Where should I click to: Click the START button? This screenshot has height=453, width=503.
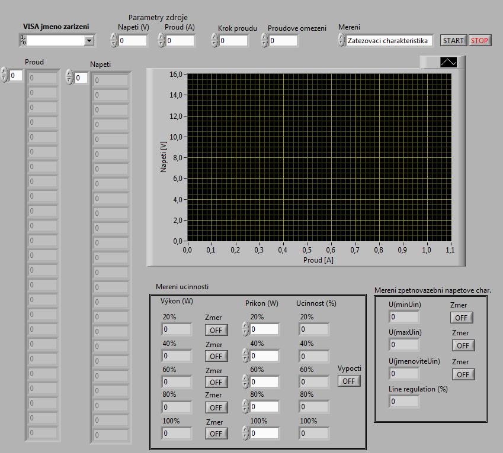coord(453,40)
